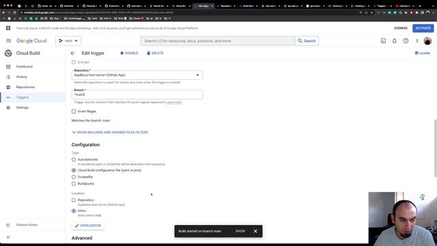Open the Repository dropdown

coord(137,74)
